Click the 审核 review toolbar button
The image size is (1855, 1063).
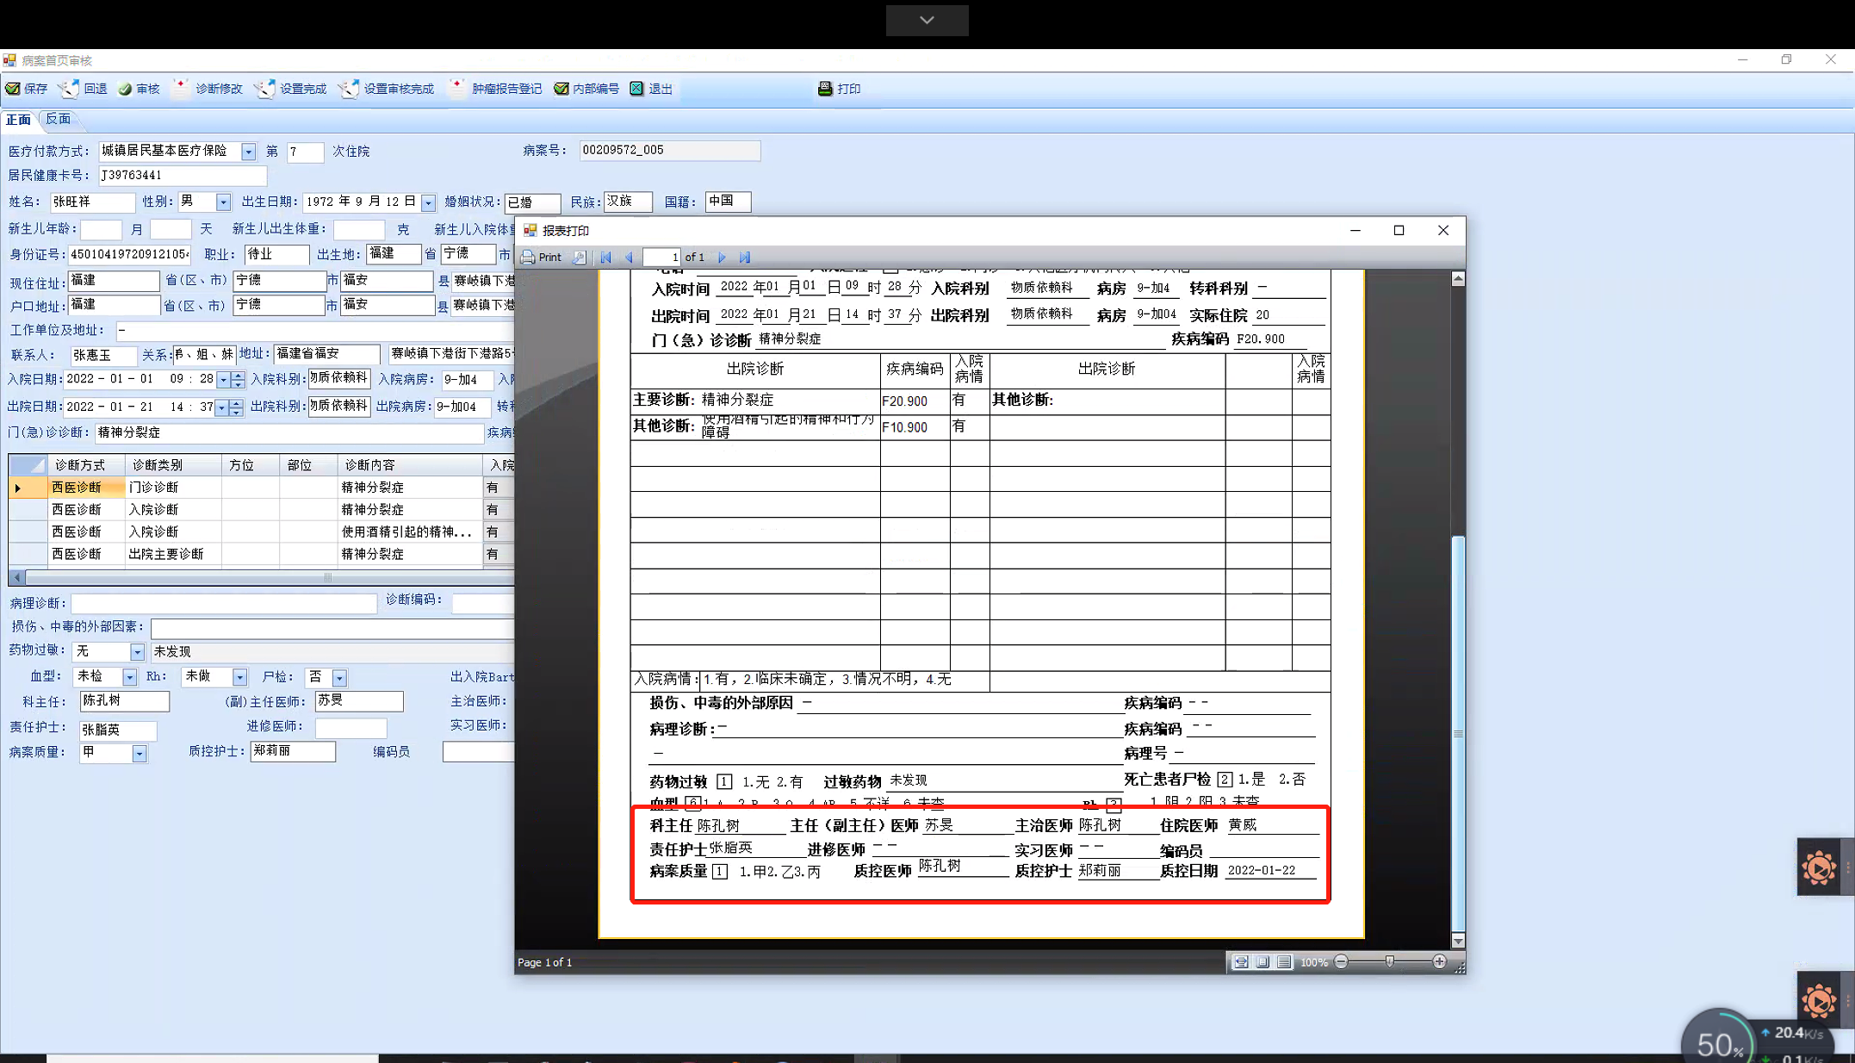coord(139,89)
